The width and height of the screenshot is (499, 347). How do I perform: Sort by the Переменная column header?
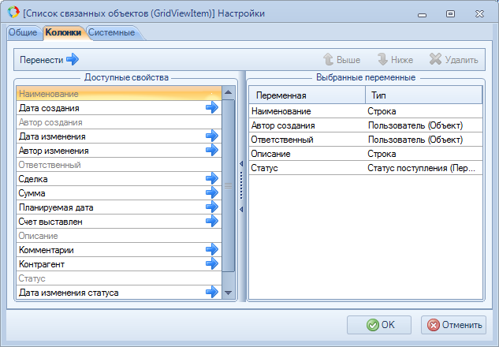306,95
